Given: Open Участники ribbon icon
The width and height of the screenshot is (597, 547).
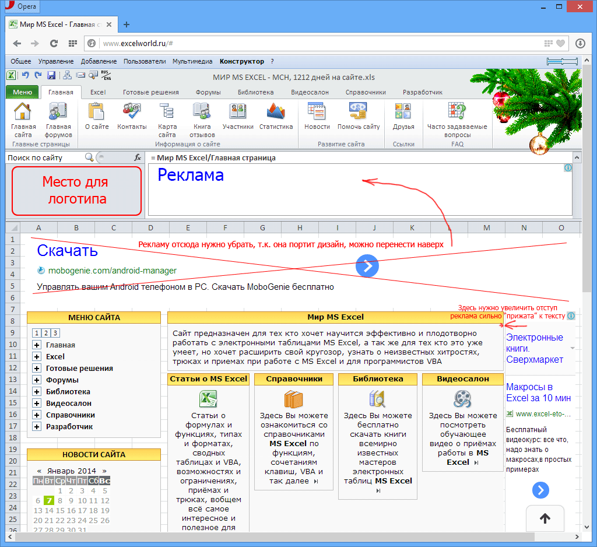Looking at the screenshot, I should point(238,111).
